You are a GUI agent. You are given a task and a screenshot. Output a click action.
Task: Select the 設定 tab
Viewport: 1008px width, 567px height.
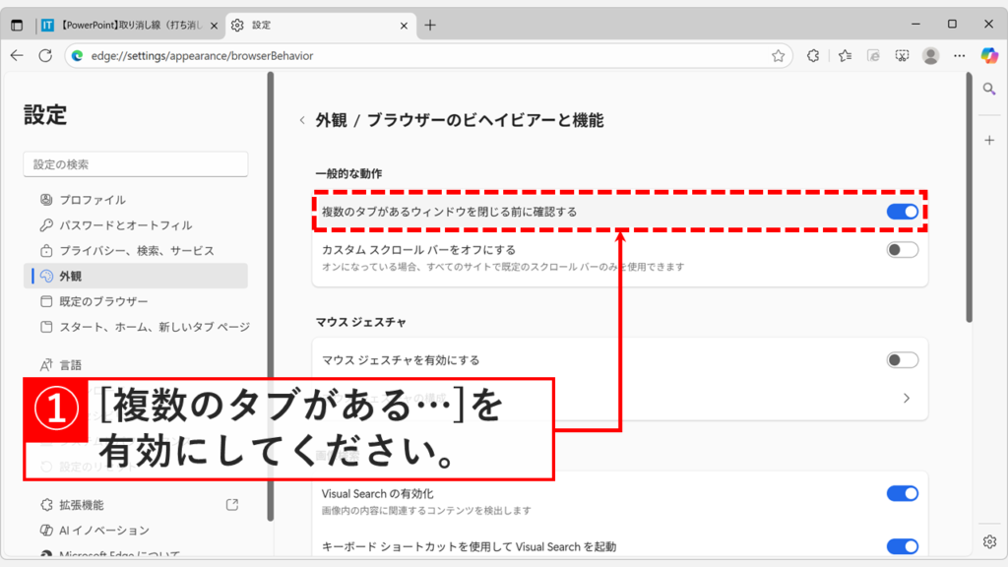[295, 27]
